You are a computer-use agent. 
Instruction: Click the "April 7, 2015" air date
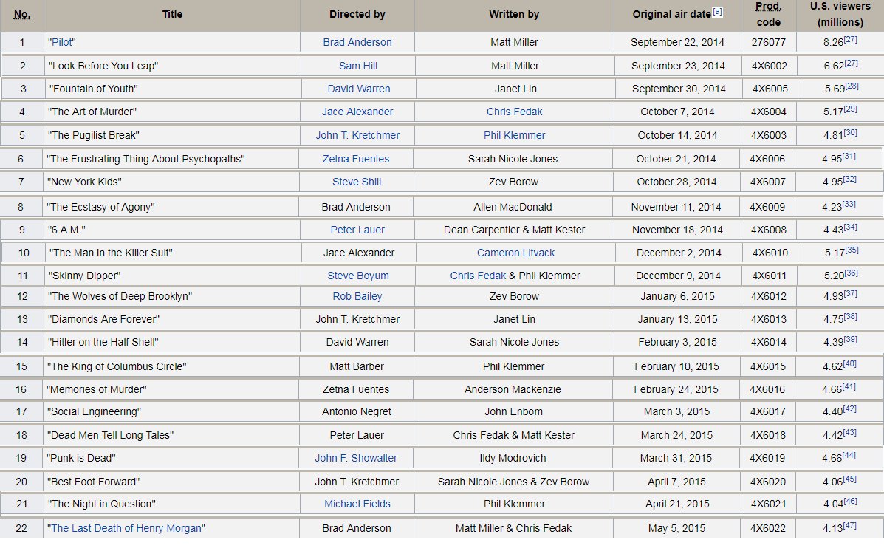coord(676,482)
